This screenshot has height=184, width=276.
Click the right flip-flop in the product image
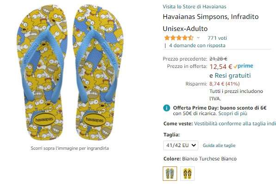(x=98, y=73)
